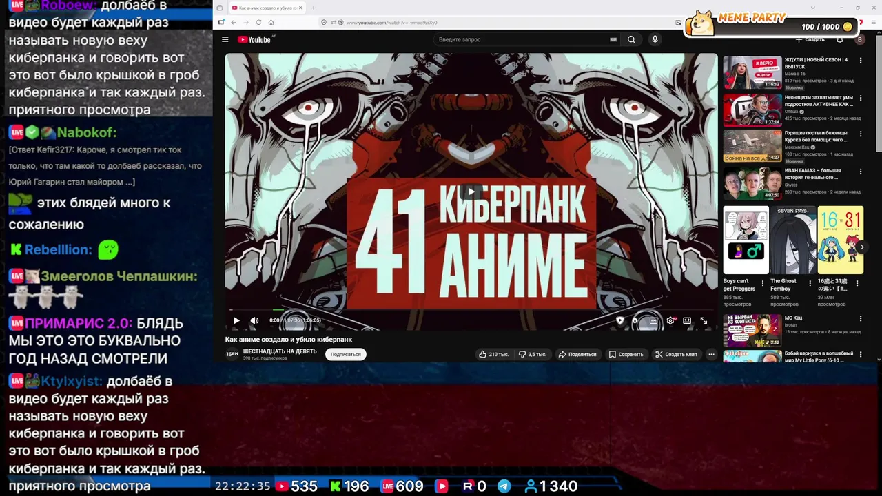Play the video from the control bar
The width and height of the screenshot is (882, 496).
[236, 320]
